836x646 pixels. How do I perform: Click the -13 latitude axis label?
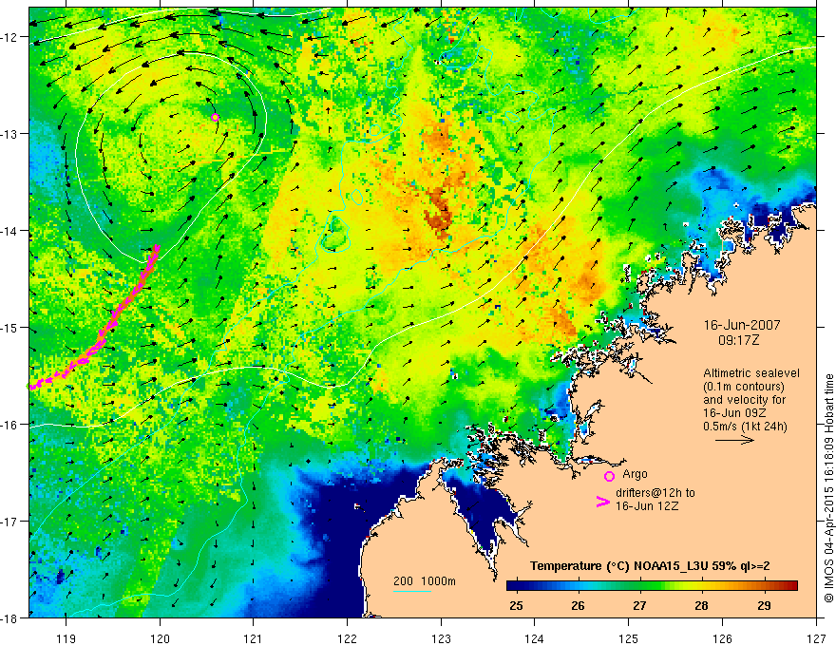[10, 134]
